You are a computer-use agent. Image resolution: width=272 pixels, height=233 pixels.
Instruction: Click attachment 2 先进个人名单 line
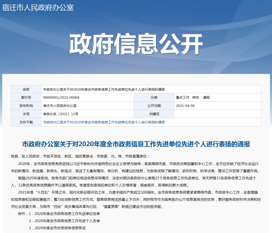point(64,221)
